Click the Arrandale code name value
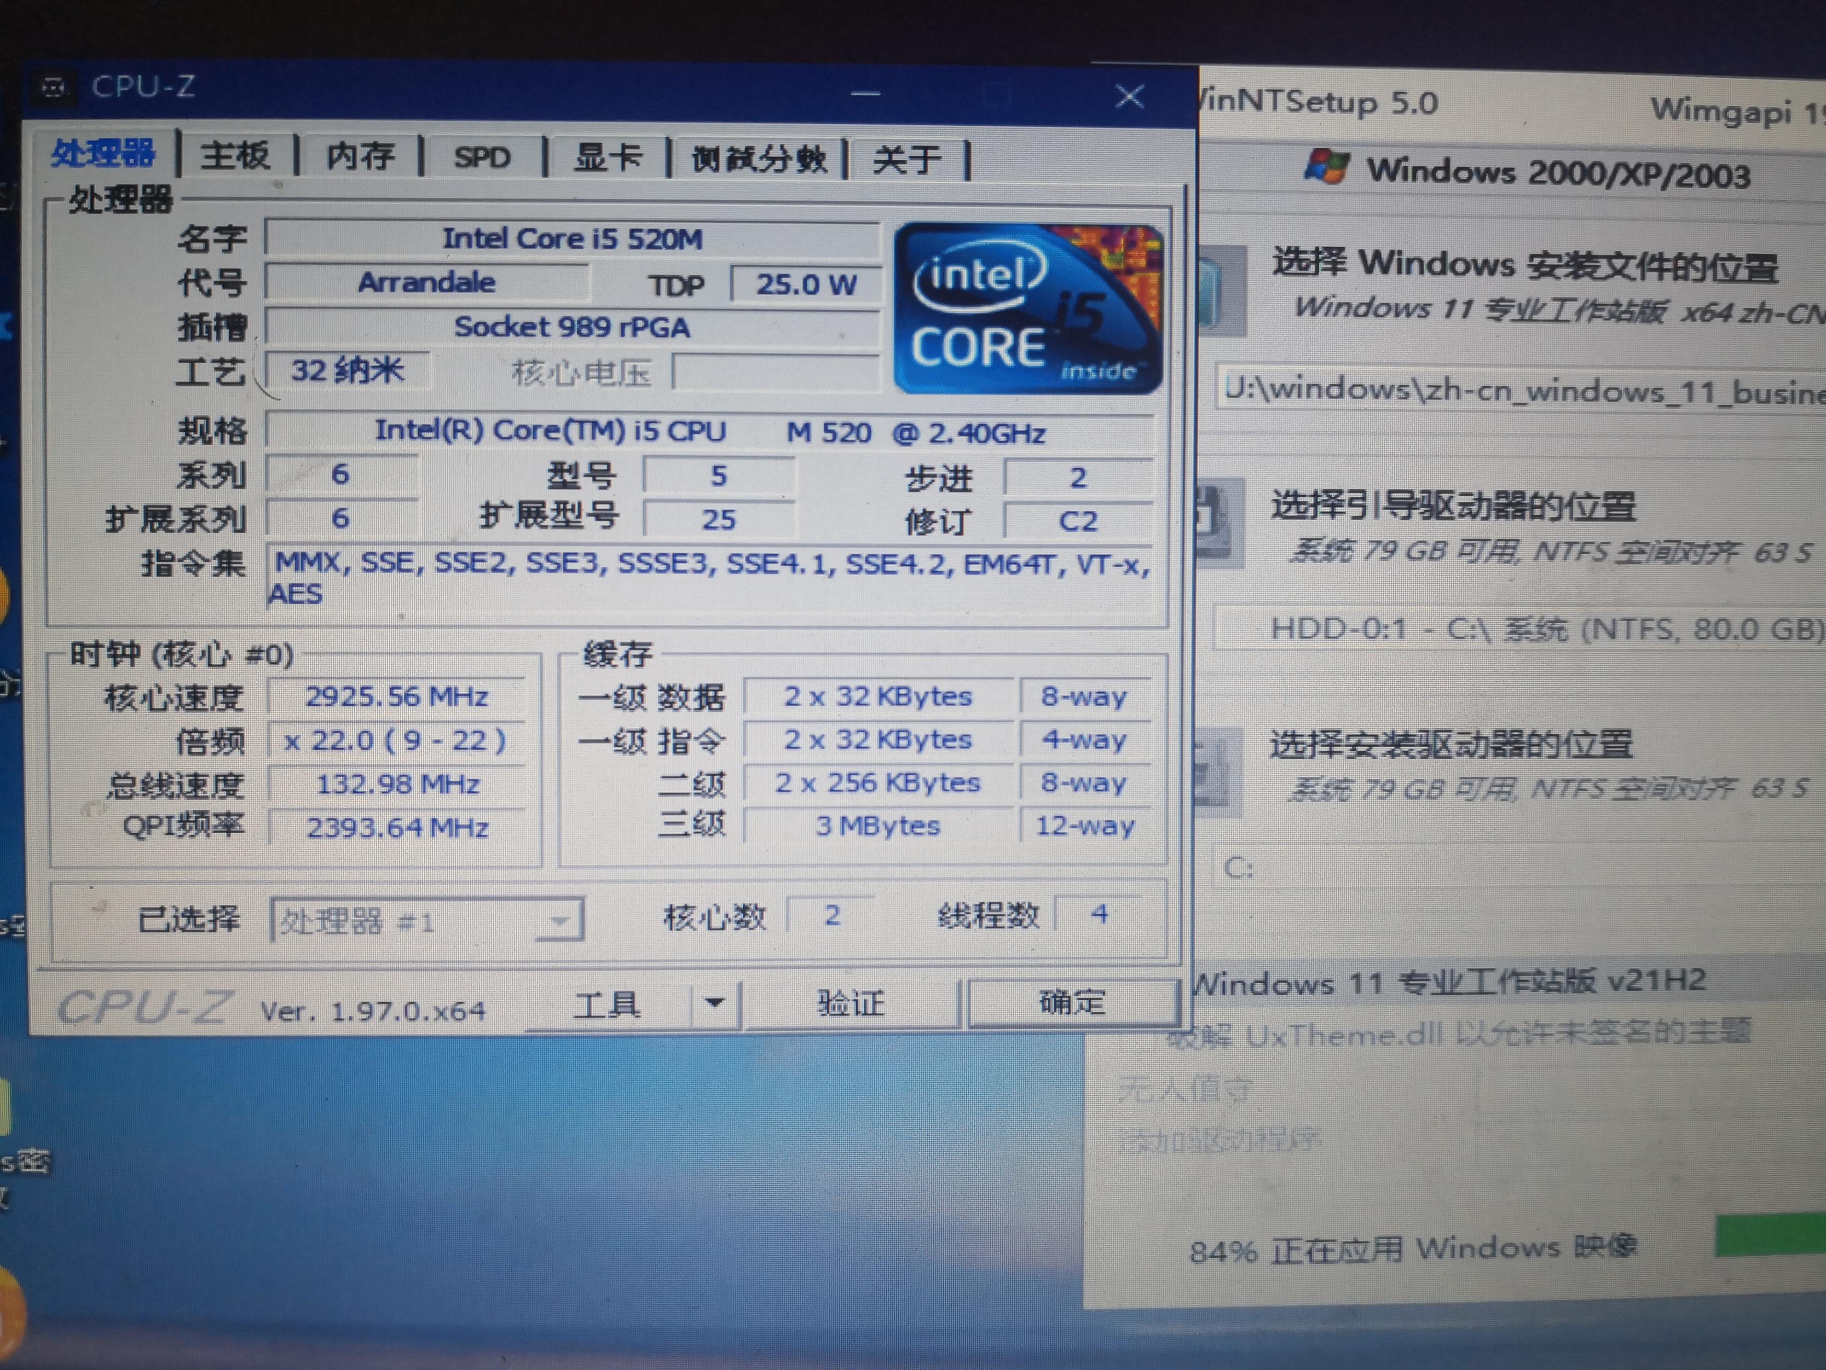Screen dimensions: 1826x1370 [x=427, y=282]
